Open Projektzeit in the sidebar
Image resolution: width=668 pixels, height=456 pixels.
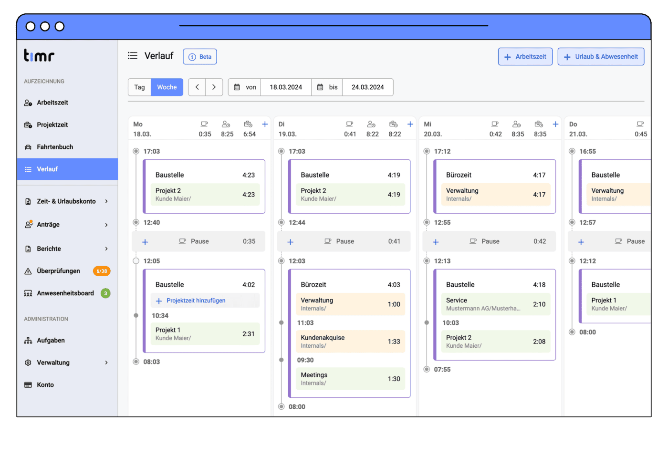67,125
